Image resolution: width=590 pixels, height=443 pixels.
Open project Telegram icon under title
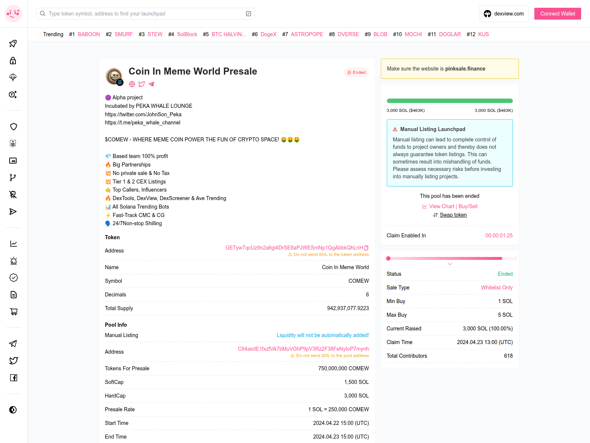(151, 84)
